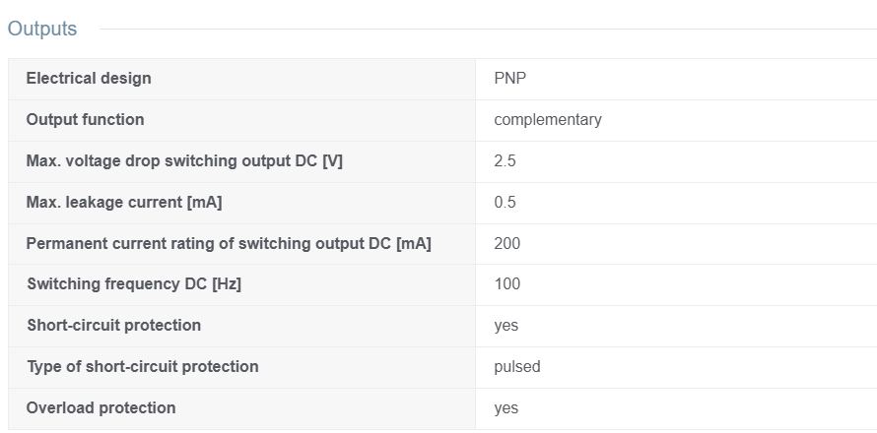
Task: Click the PNP value cell
Action: tap(676, 79)
